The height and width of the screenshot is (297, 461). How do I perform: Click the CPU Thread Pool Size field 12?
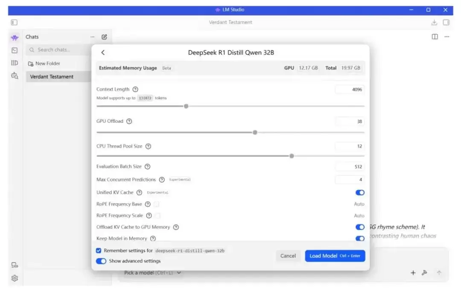coord(349,146)
